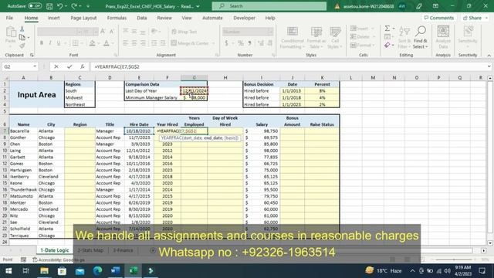
Task: Click the Accounting dollar format icon
Action: (x=226, y=43)
